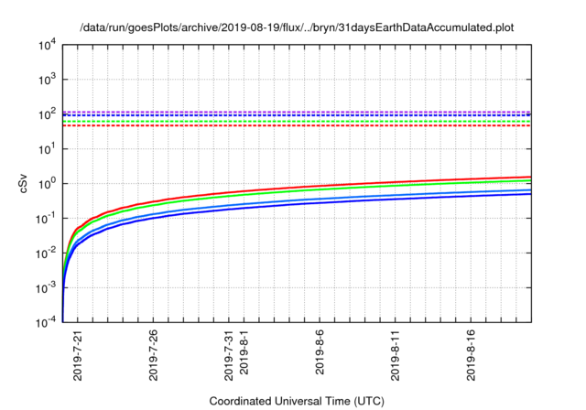Click the 10^2 y-axis tick label

[47, 114]
